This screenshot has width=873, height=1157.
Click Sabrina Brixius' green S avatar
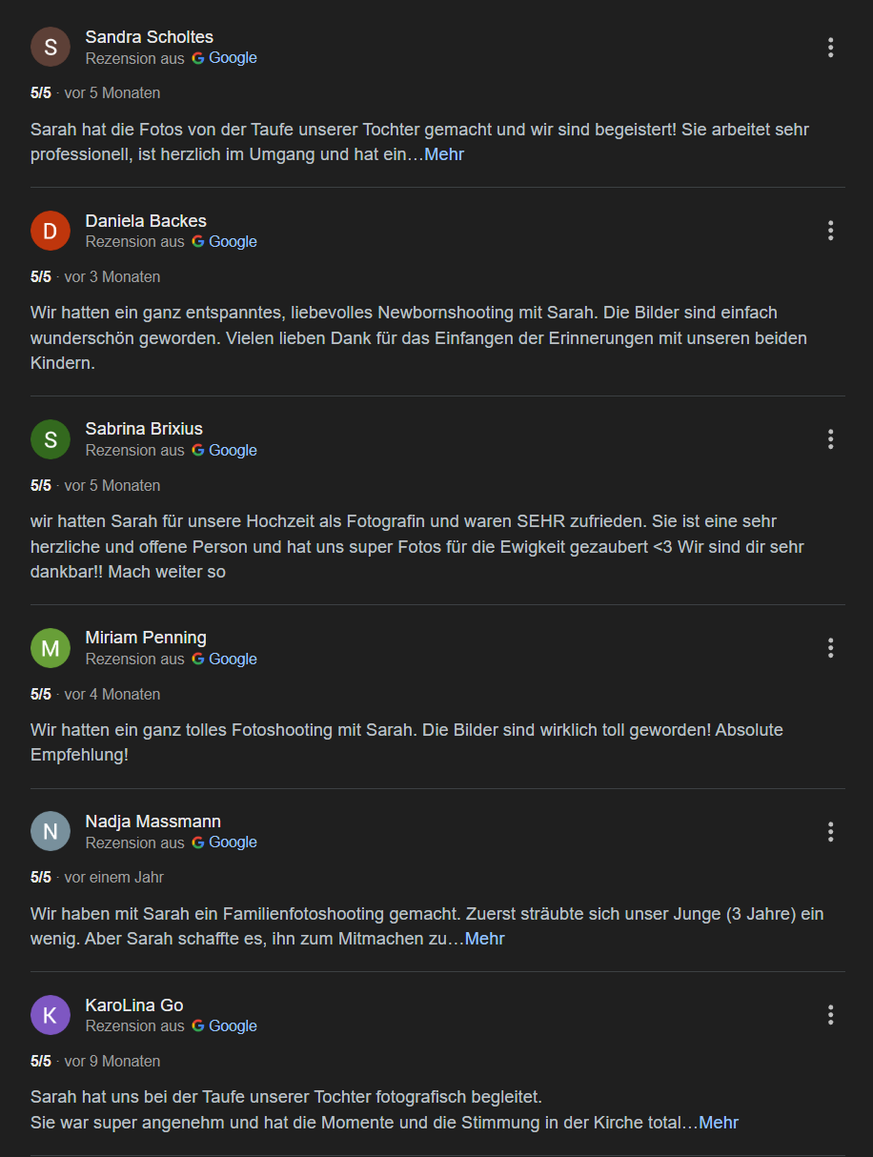[x=51, y=439]
